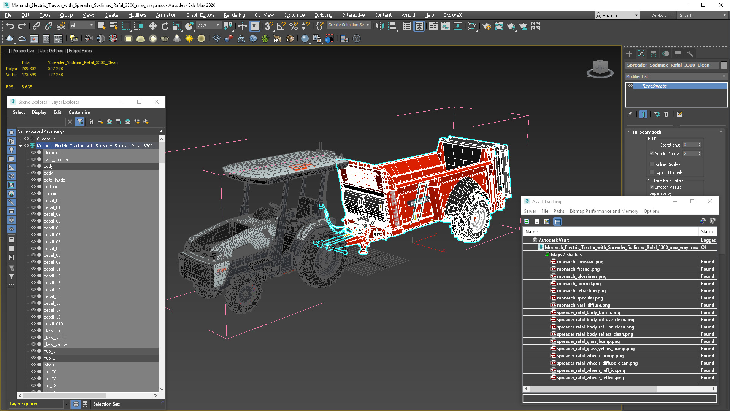Open the Hierarchy panel tab
The image size is (730, 411).
(x=654, y=54)
